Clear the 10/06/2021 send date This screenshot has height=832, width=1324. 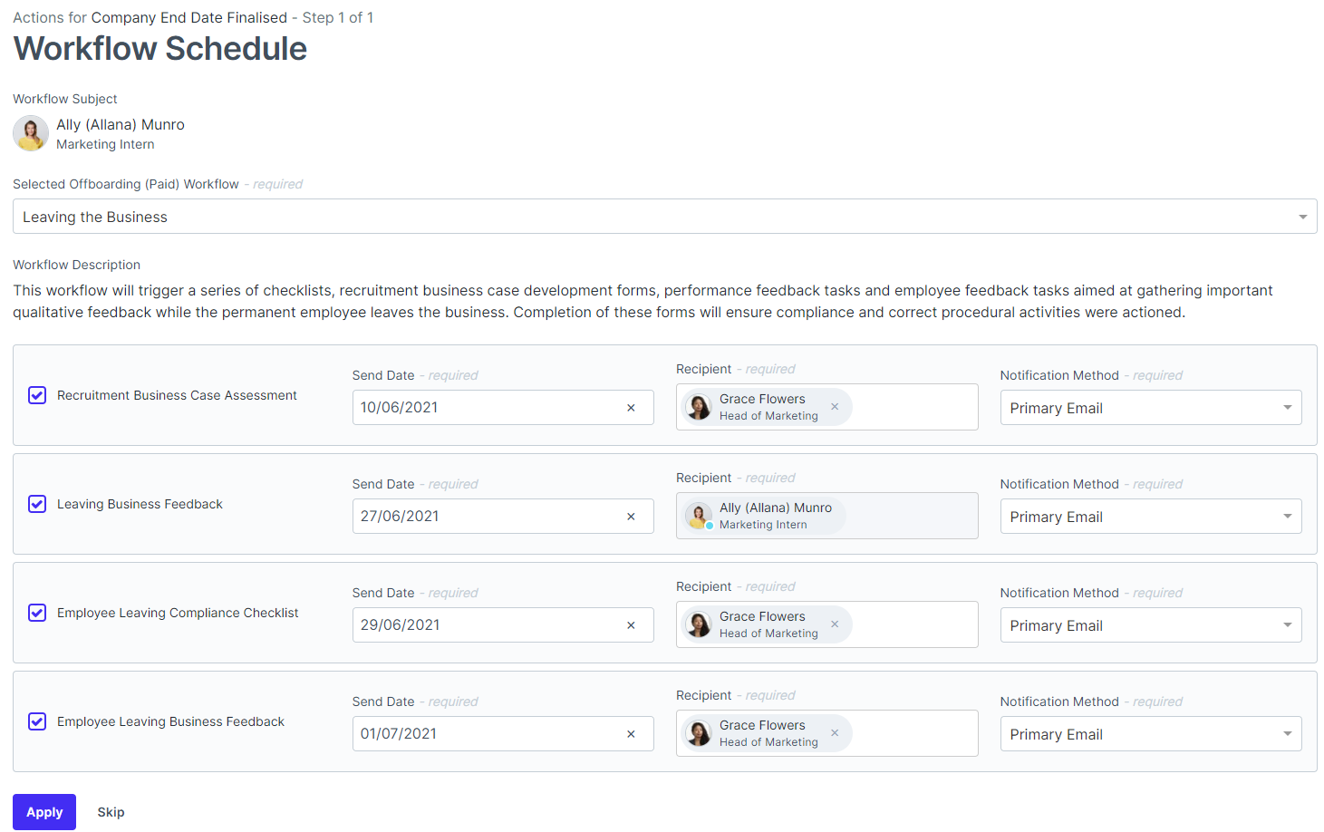[x=631, y=408]
